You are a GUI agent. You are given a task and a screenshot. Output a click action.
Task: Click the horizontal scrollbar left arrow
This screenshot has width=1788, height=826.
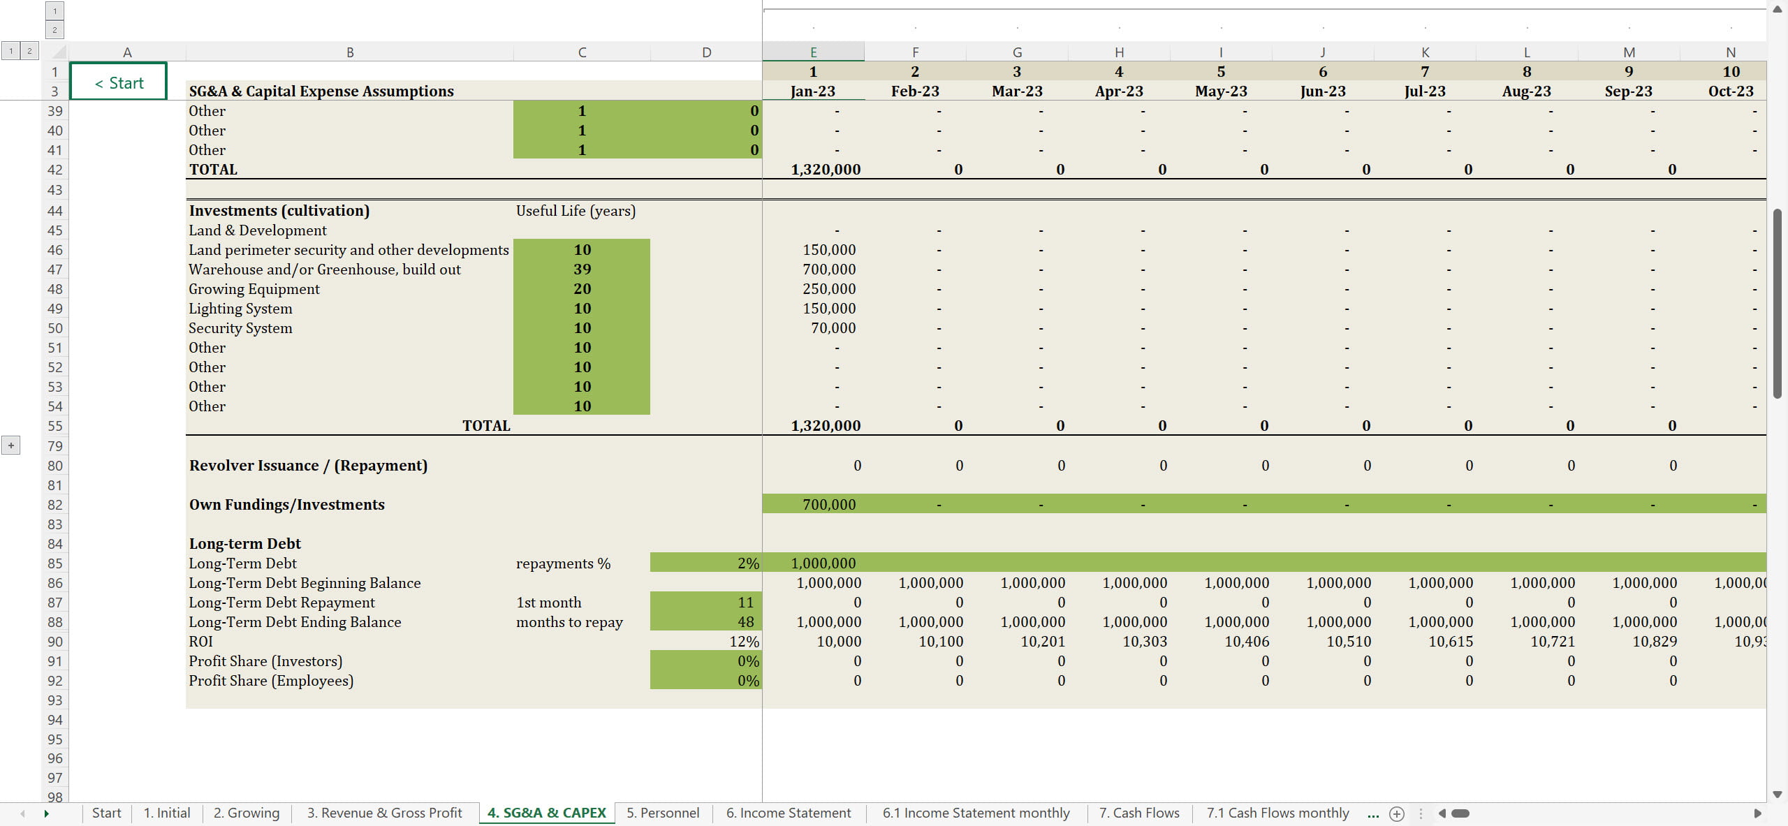[1442, 813]
